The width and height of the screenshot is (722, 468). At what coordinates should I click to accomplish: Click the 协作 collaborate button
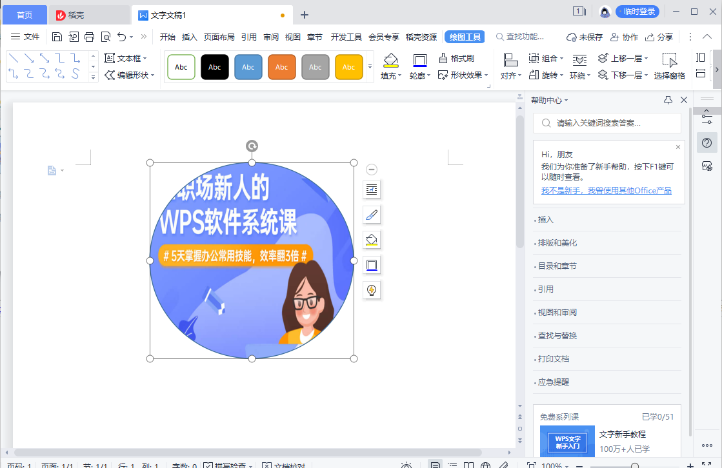[x=624, y=37]
